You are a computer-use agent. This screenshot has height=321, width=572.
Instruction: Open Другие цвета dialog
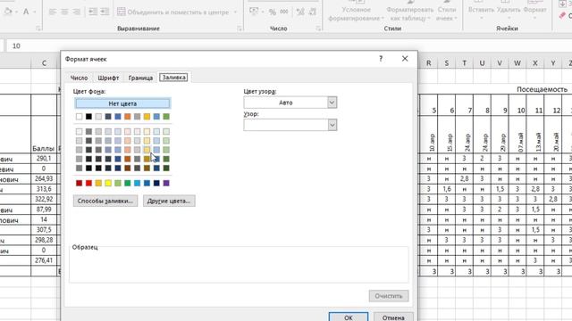(169, 201)
